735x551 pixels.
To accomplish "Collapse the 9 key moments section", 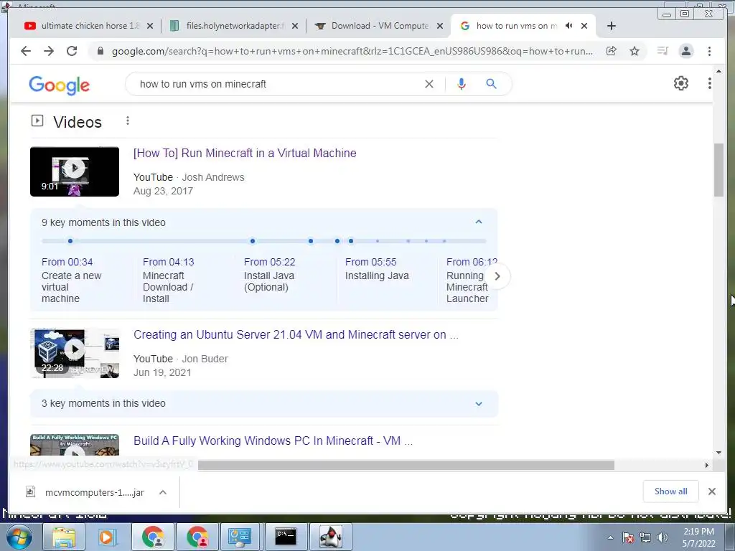I will coord(479,222).
